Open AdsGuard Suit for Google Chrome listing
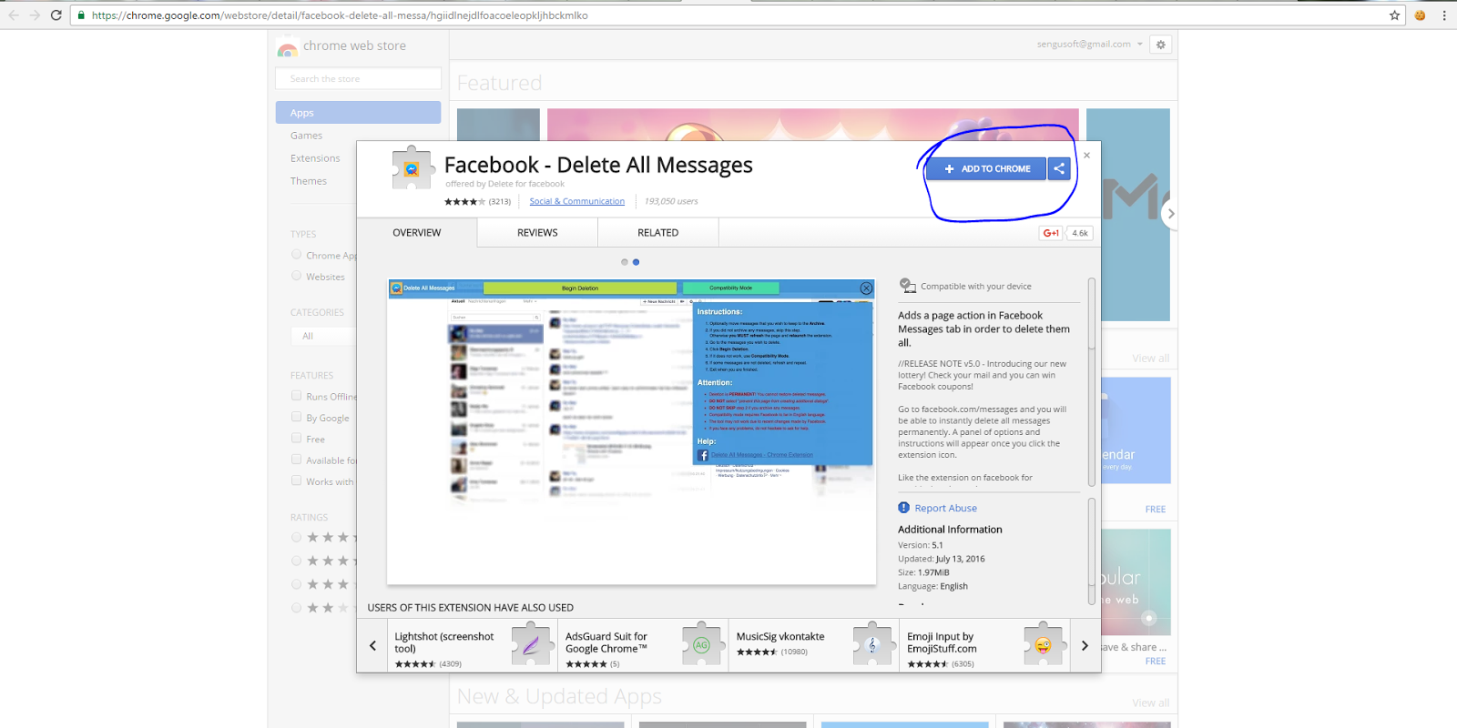Screen dimensions: 1457x728 [x=644, y=645]
